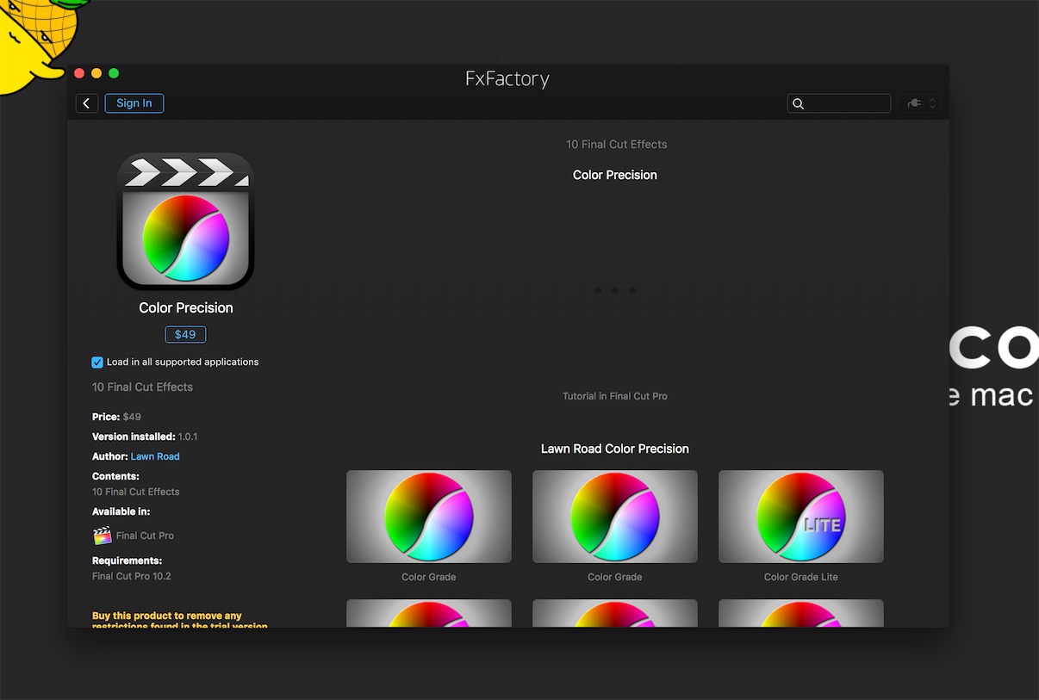Open the plug-in host application popup menu
Viewport: 1039px width, 700px height.
pyautogui.click(x=919, y=103)
